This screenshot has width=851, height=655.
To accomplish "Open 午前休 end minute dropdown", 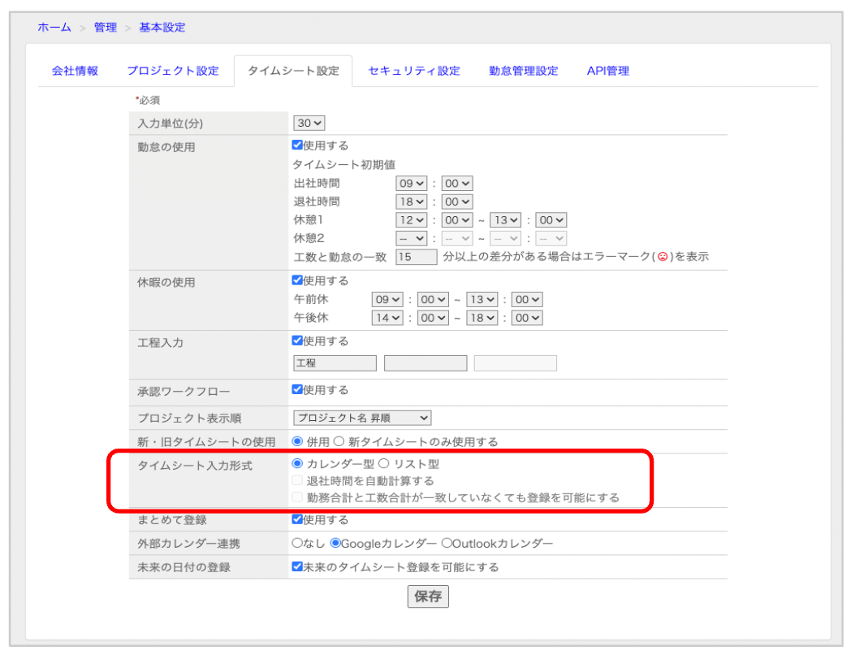I will (x=528, y=300).
